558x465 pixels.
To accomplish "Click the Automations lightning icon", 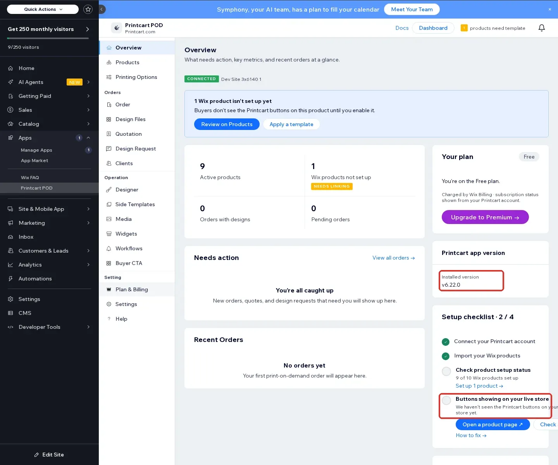I will [x=10, y=279].
